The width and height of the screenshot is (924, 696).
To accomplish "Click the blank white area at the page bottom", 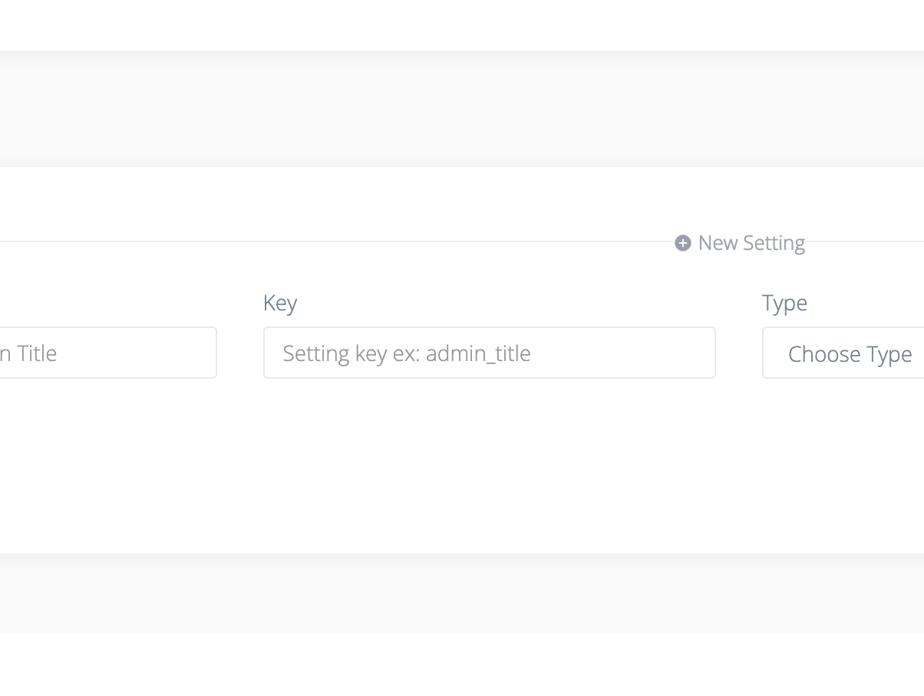I will pyautogui.click(x=460, y=665).
